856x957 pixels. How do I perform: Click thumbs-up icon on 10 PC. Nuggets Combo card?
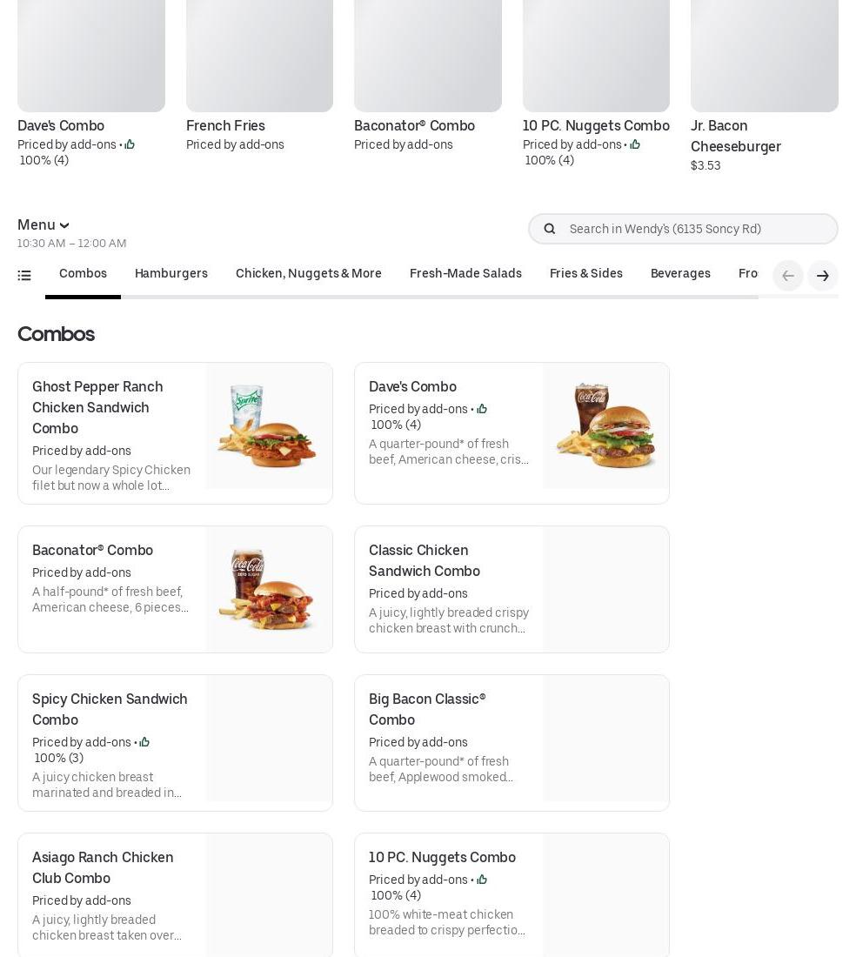(482, 880)
